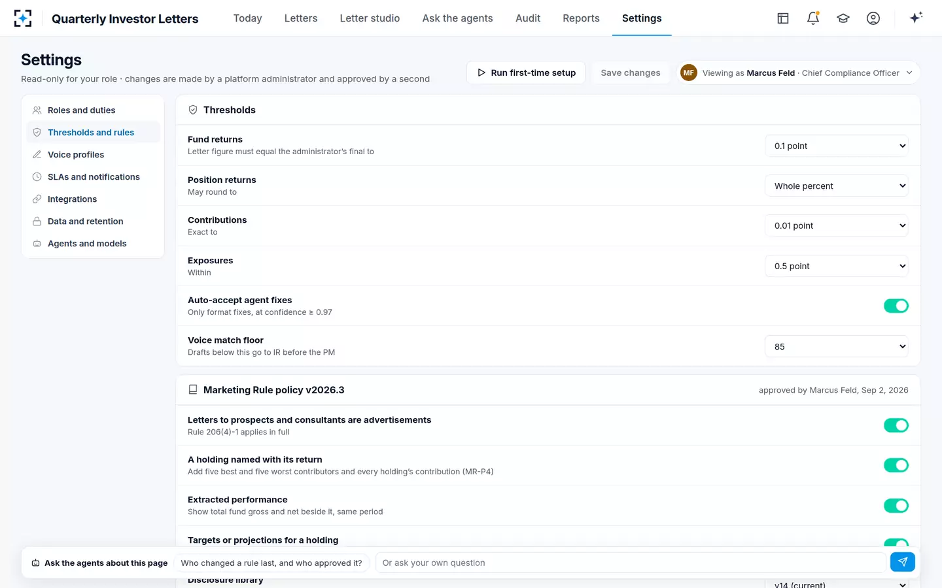Viewport: 942px width, 588px height.
Task: Click the Data and retention lock icon
Action: 37,221
